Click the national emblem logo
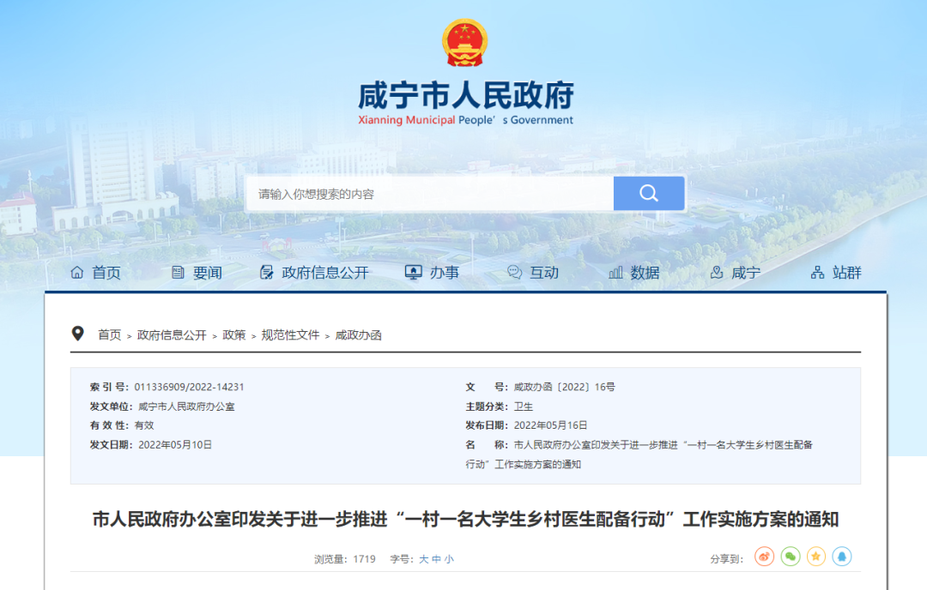The image size is (927, 590). click(x=464, y=43)
